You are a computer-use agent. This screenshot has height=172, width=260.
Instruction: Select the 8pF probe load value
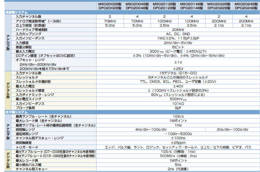pyautogui.click(x=178, y=108)
